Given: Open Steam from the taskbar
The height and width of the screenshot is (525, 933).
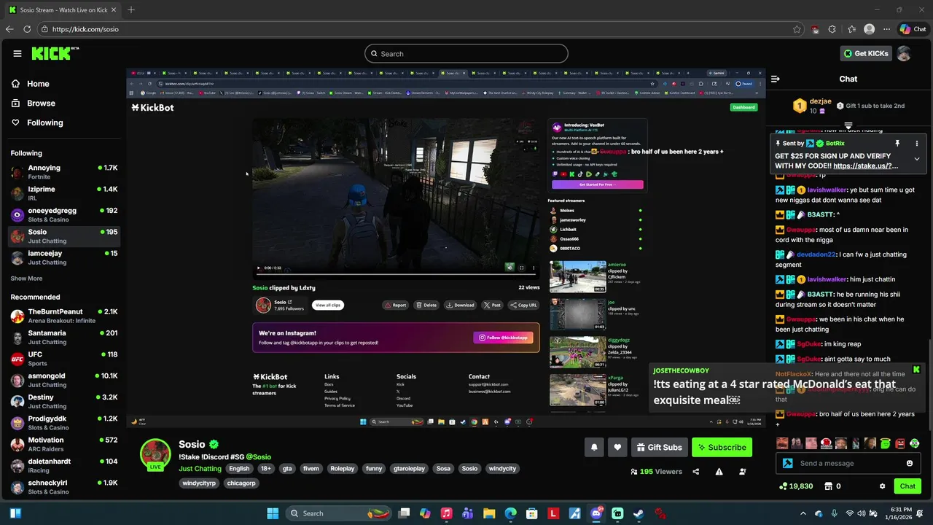Looking at the screenshot, I should pyautogui.click(x=639, y=513).
